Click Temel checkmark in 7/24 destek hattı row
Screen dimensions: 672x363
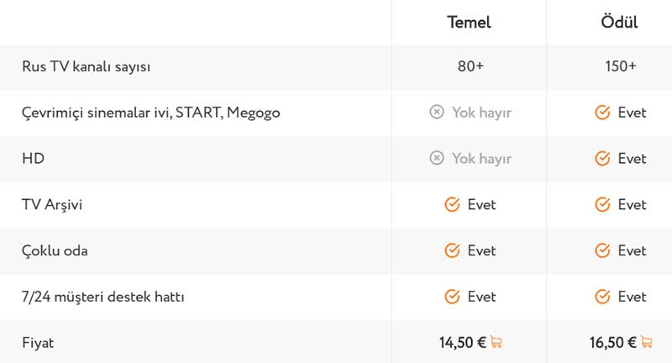coord(452,296)
